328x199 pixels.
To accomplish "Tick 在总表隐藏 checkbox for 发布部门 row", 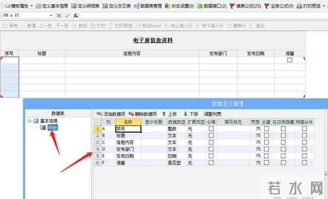I will (283, 149).
